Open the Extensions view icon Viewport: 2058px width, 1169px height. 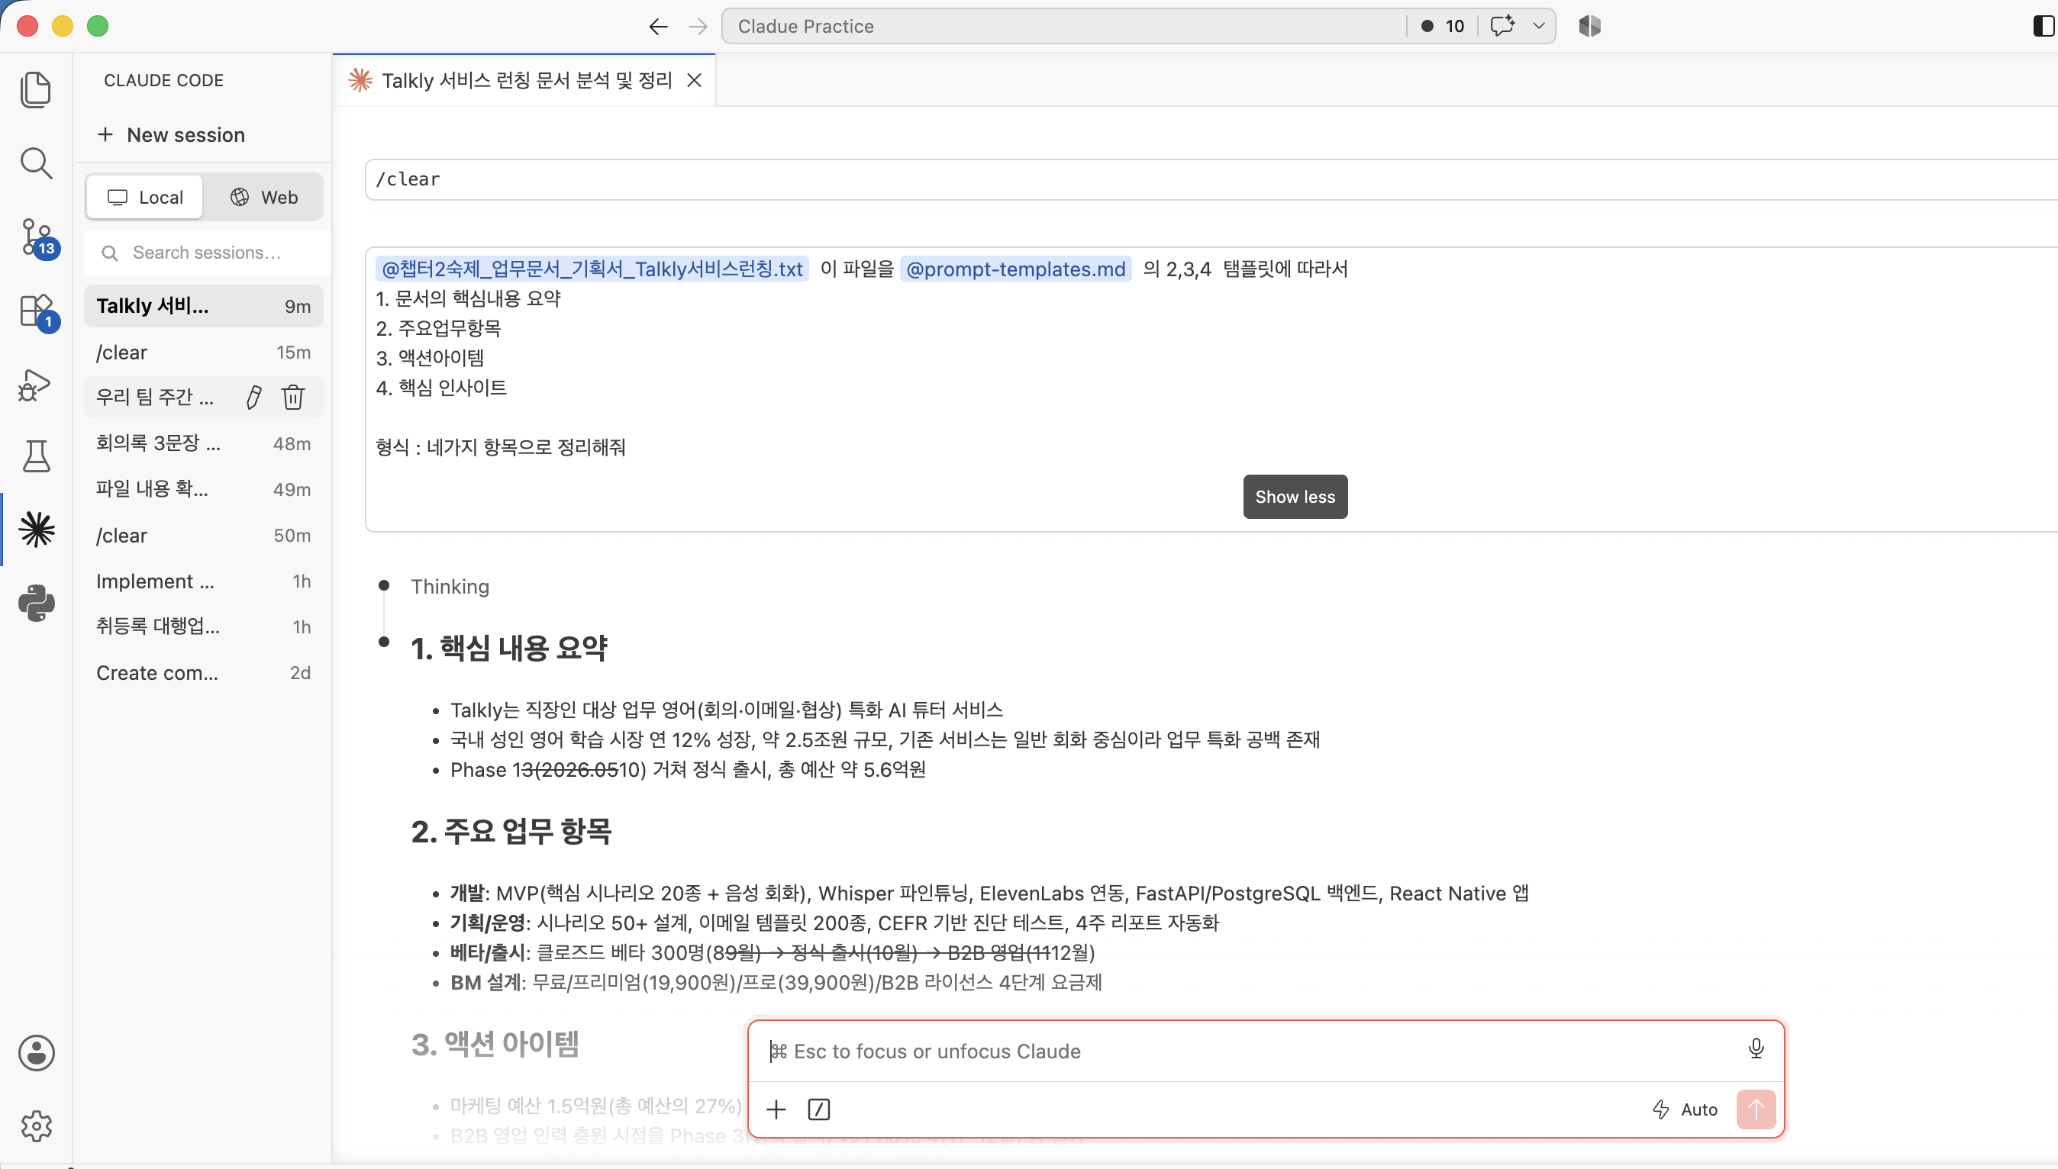click(x=37, y=311)
